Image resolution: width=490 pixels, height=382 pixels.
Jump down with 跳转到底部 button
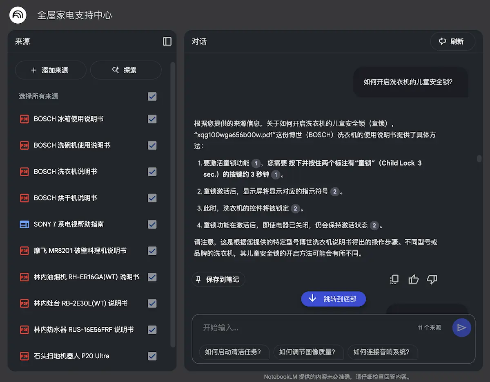333,299
